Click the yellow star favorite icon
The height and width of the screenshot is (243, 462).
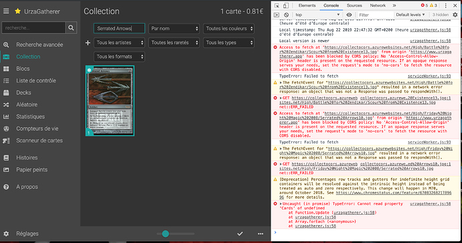[x=17, y=11]
